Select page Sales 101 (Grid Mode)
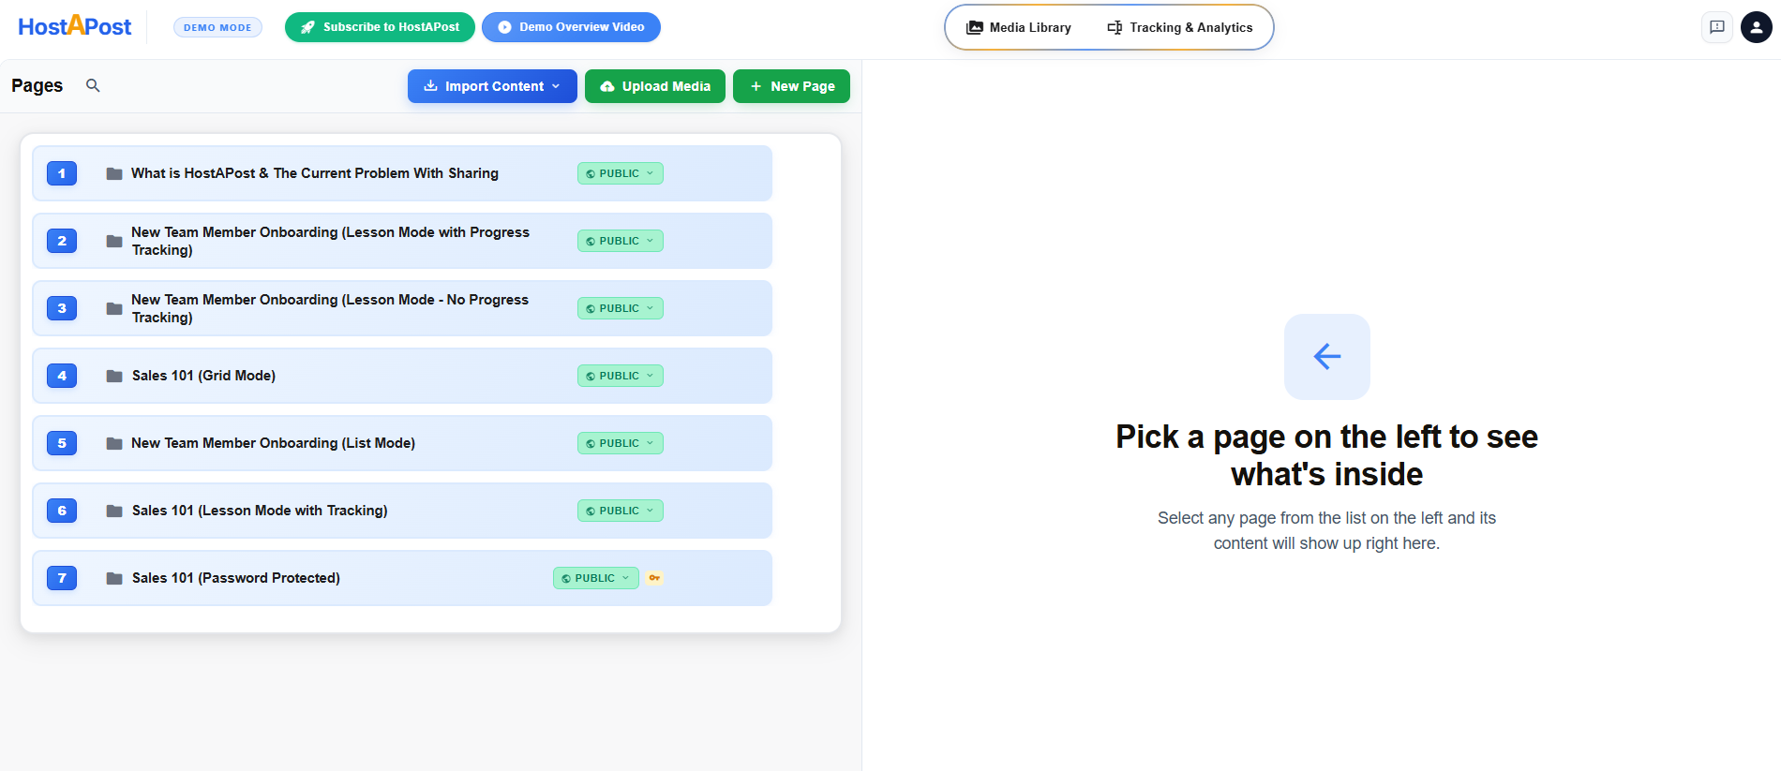The height and width of the screenshot is (771, 1781). pyautogui.click(x=402, y=376)
